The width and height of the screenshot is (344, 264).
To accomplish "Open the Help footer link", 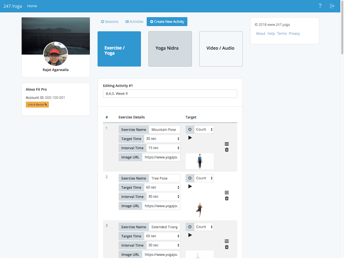I will click(271, 33).
